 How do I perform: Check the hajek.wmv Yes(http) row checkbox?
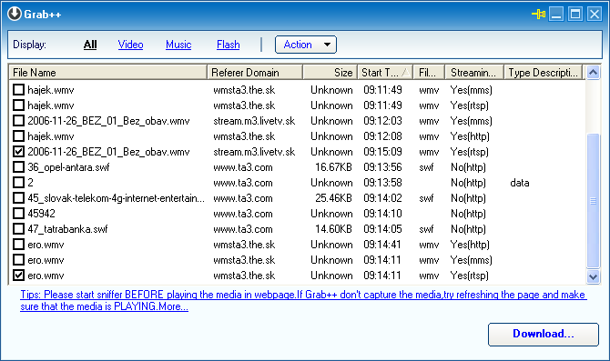click(x=18, y=136)
